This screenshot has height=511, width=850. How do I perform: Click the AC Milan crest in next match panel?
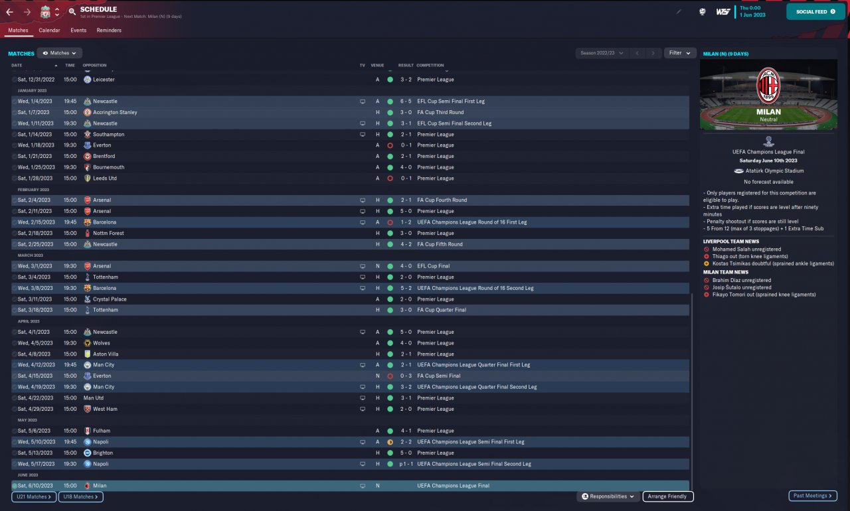pyautogui.click(x=768, y=85)
